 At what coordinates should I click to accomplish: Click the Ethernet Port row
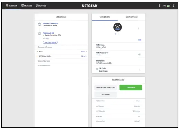(118, 121)
